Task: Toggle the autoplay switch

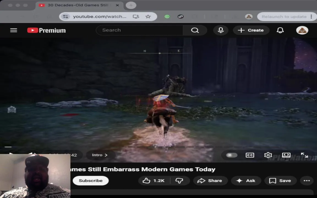Action: point(232,155)
